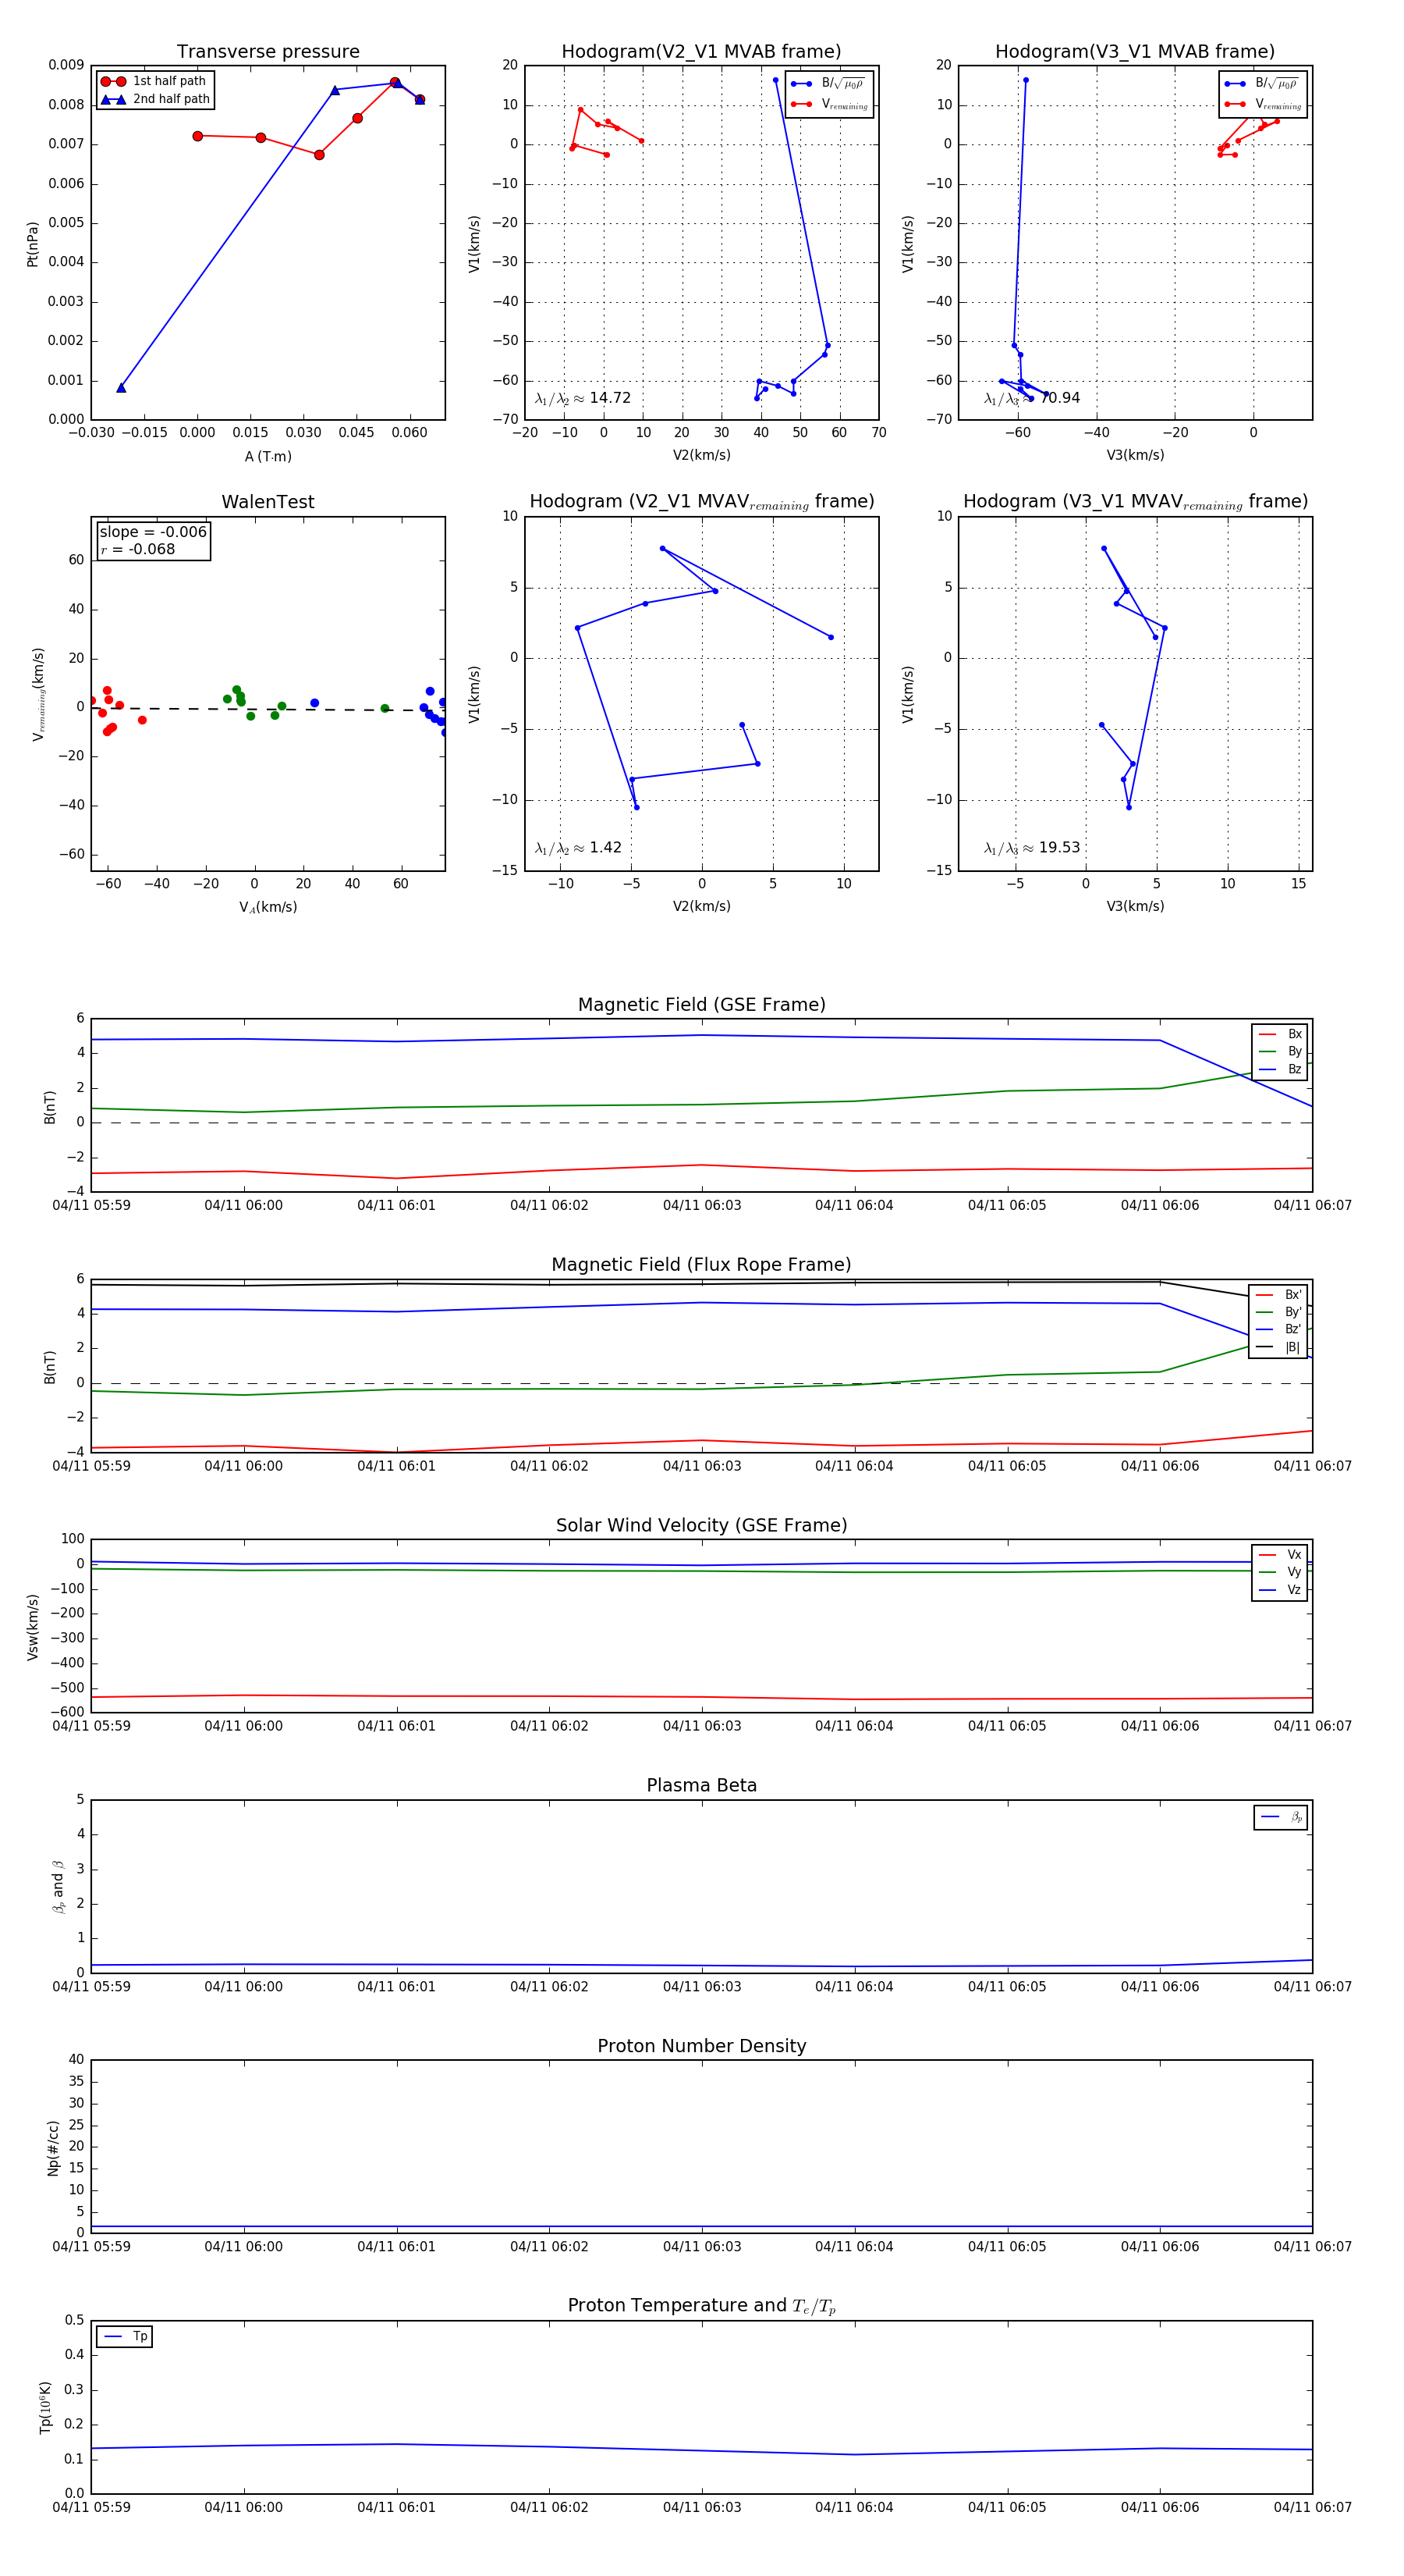Click the 'WalenTest' plot title
Screen dimensions: 1404x2576
pos(268,502)
